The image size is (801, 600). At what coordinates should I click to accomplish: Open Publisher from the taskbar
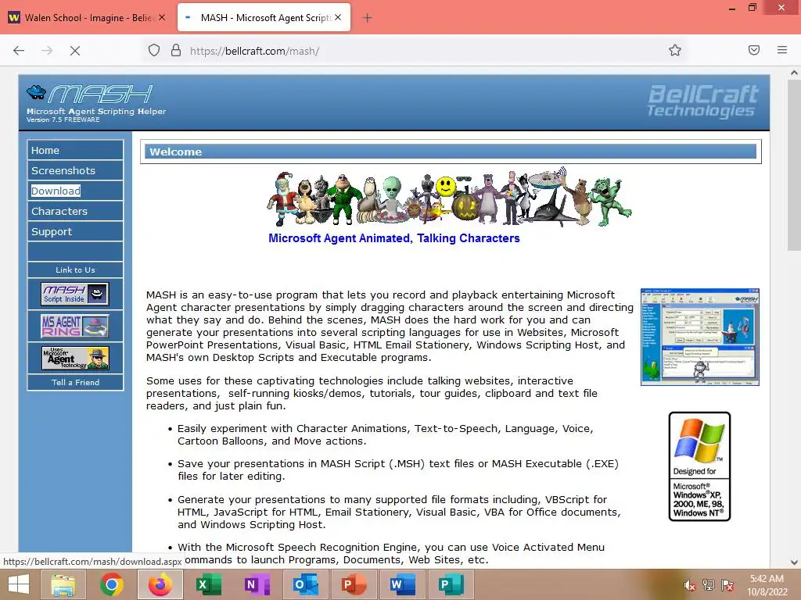click(x=451, y=584)
